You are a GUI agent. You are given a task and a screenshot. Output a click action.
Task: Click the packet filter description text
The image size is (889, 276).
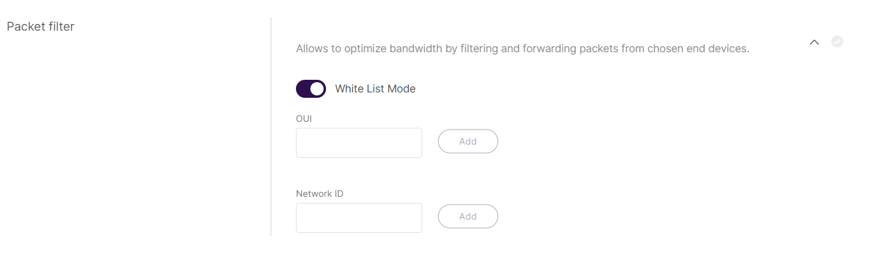point(522,49)
